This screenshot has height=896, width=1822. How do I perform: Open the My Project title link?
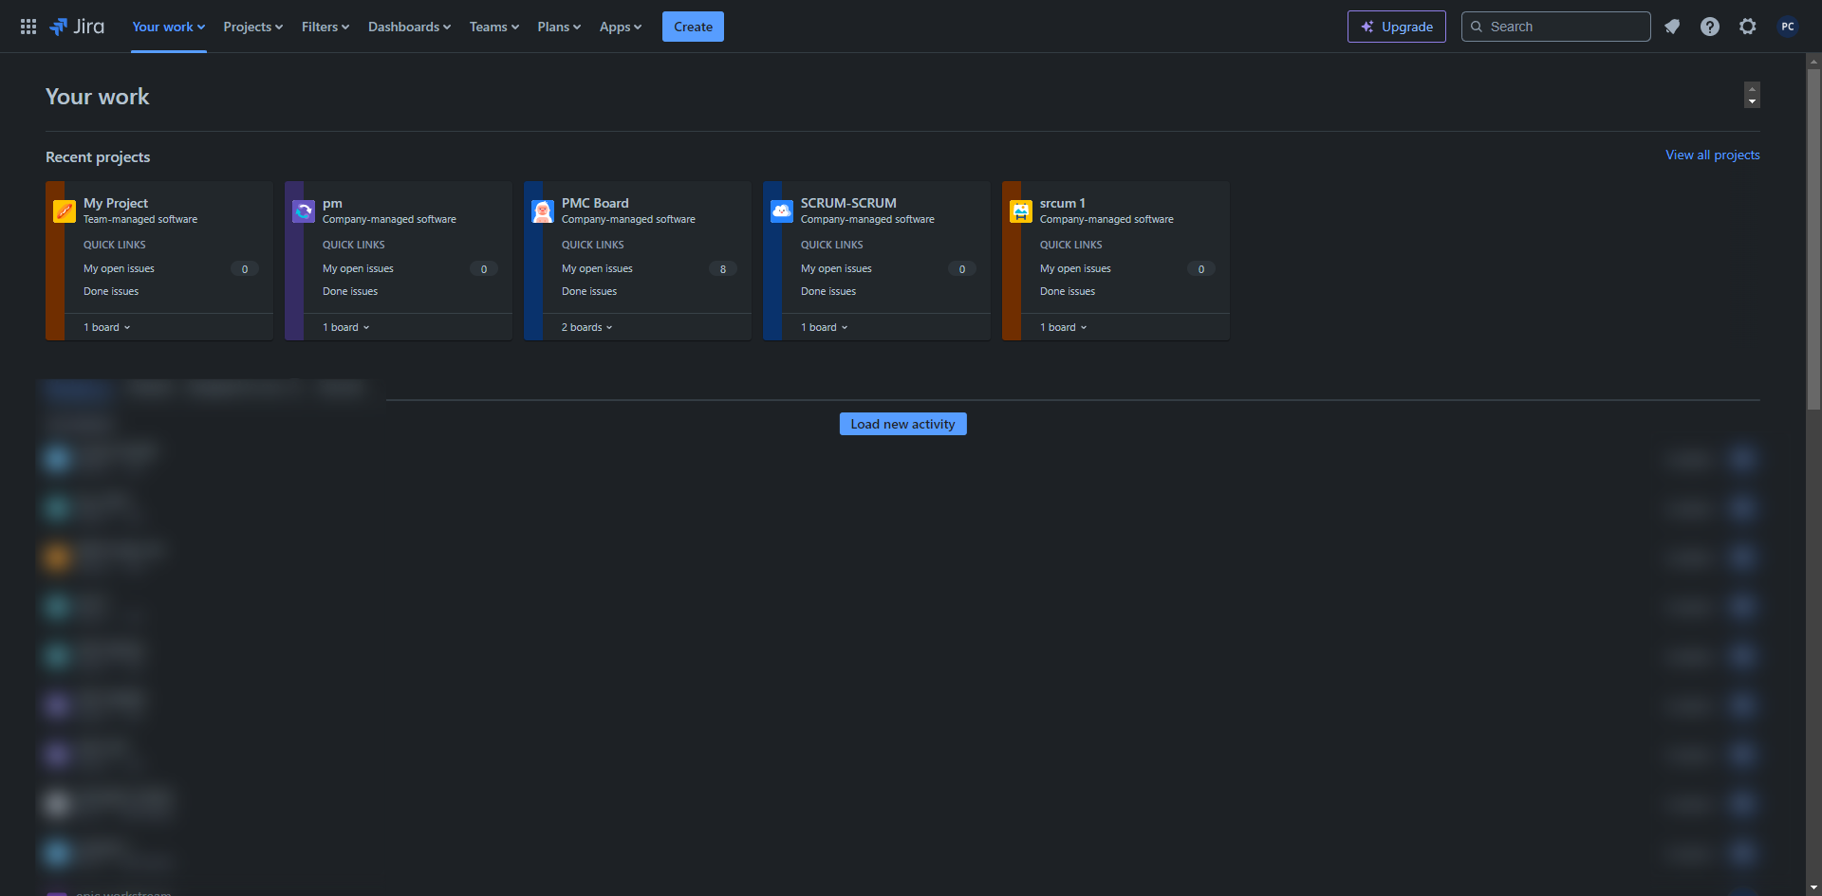tap(116, 203)
